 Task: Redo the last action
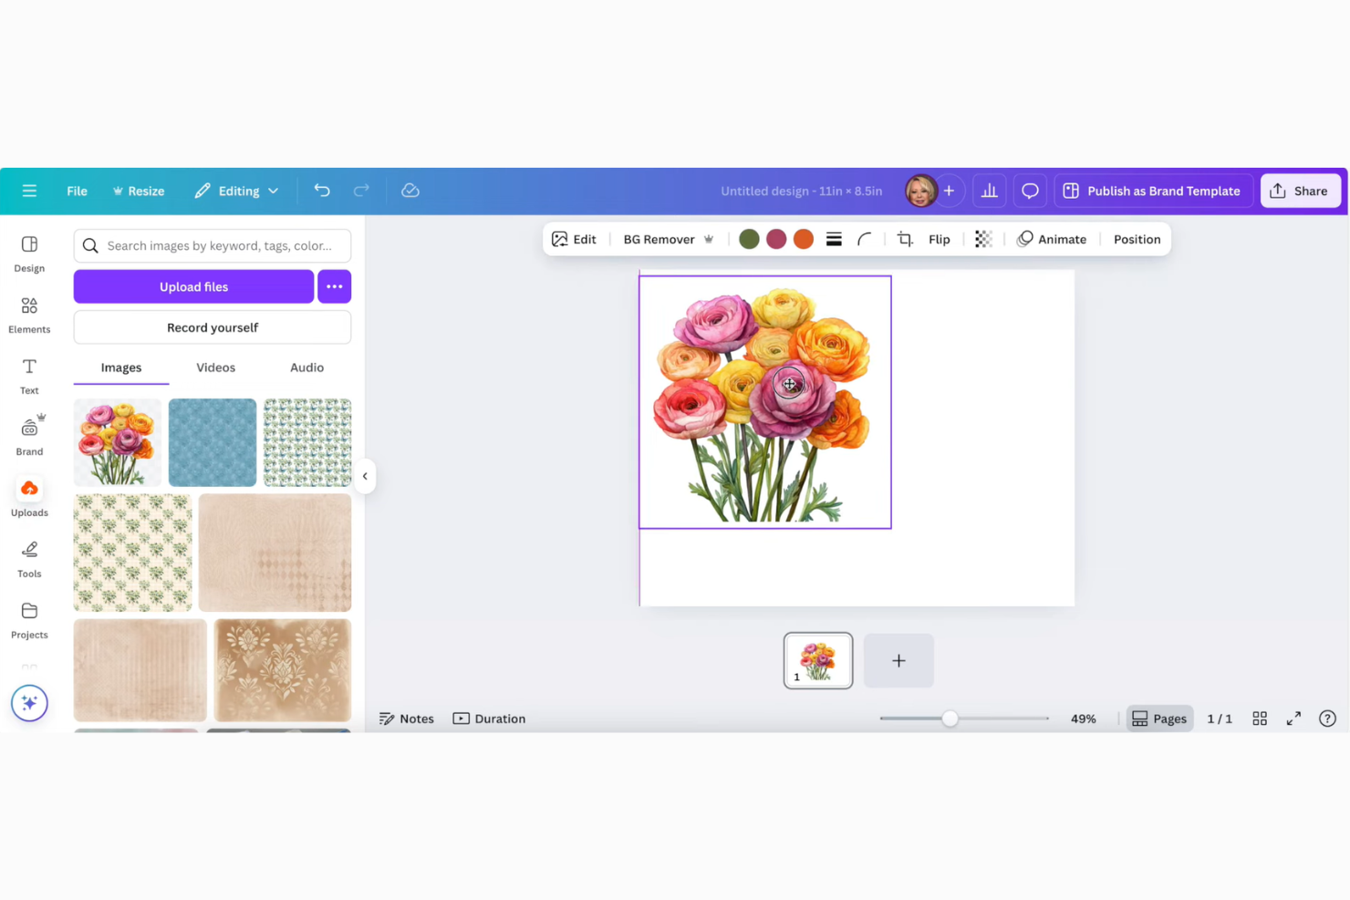click(x=361, y=191)
